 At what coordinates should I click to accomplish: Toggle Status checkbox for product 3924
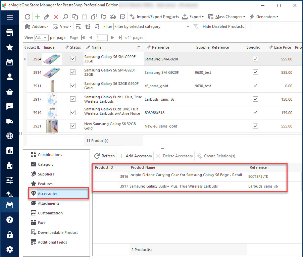(x=73, y=59)
